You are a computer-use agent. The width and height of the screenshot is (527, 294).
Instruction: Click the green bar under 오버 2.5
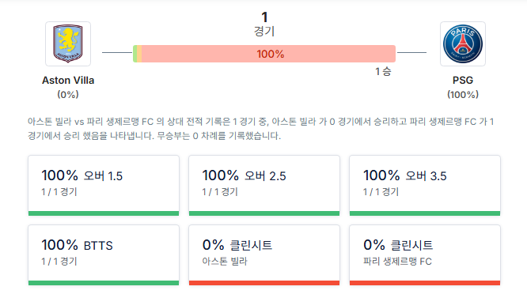click(x=264, y=213)
